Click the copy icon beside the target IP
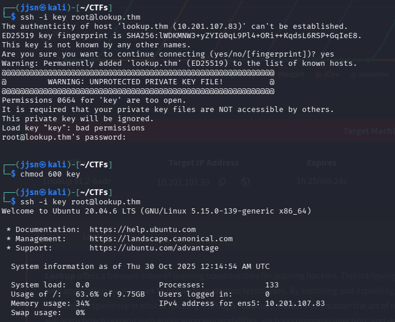The image size is (395, 322). pos(222,181)
